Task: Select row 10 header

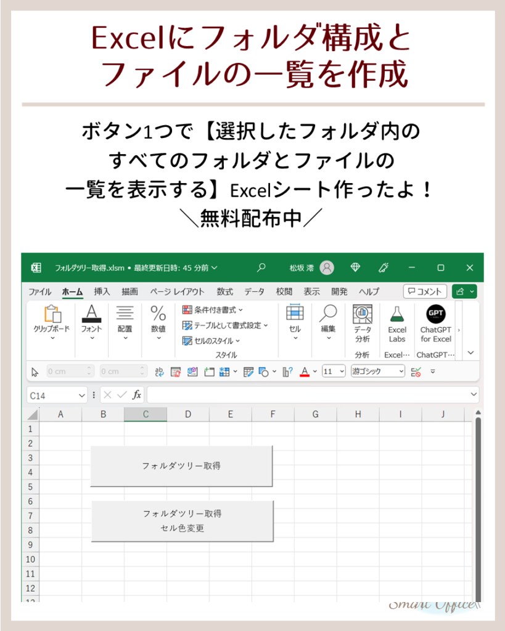Action: click(x=30, y=560)
